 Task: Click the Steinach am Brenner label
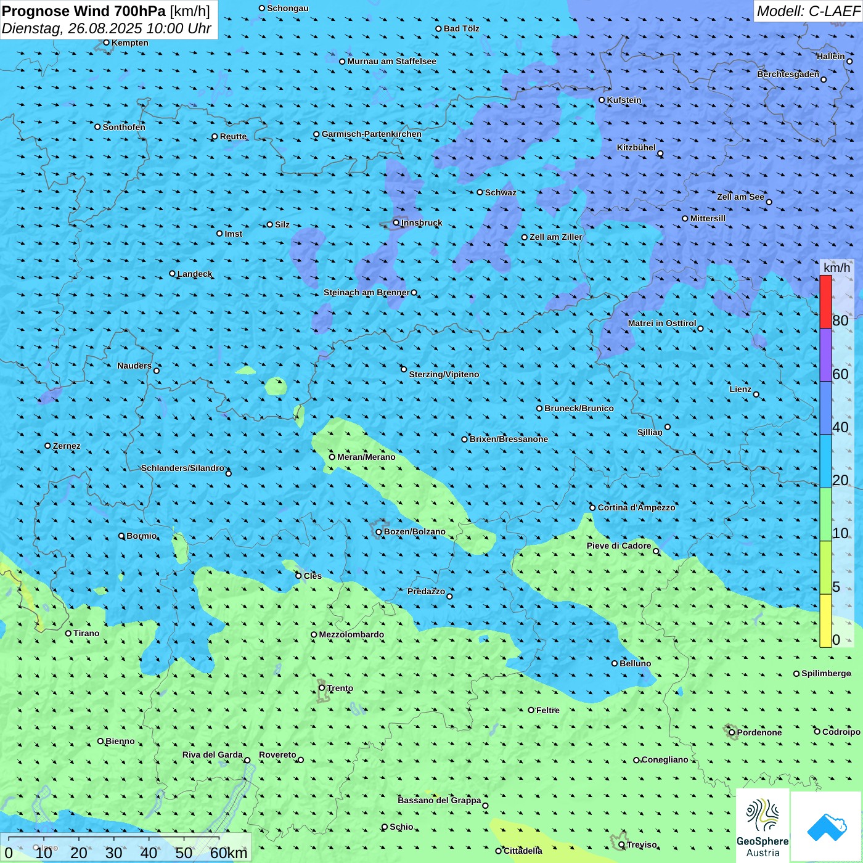pos(366,292)
